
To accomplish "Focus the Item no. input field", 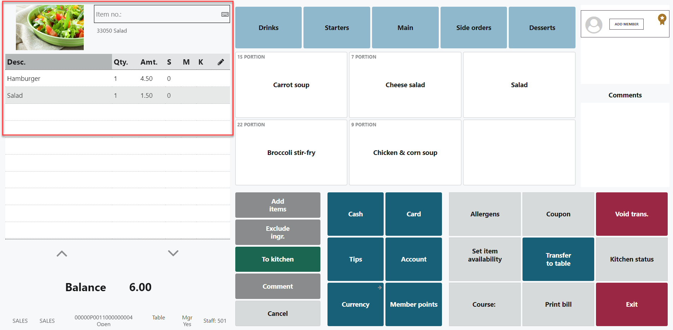I will coord(162,14).
